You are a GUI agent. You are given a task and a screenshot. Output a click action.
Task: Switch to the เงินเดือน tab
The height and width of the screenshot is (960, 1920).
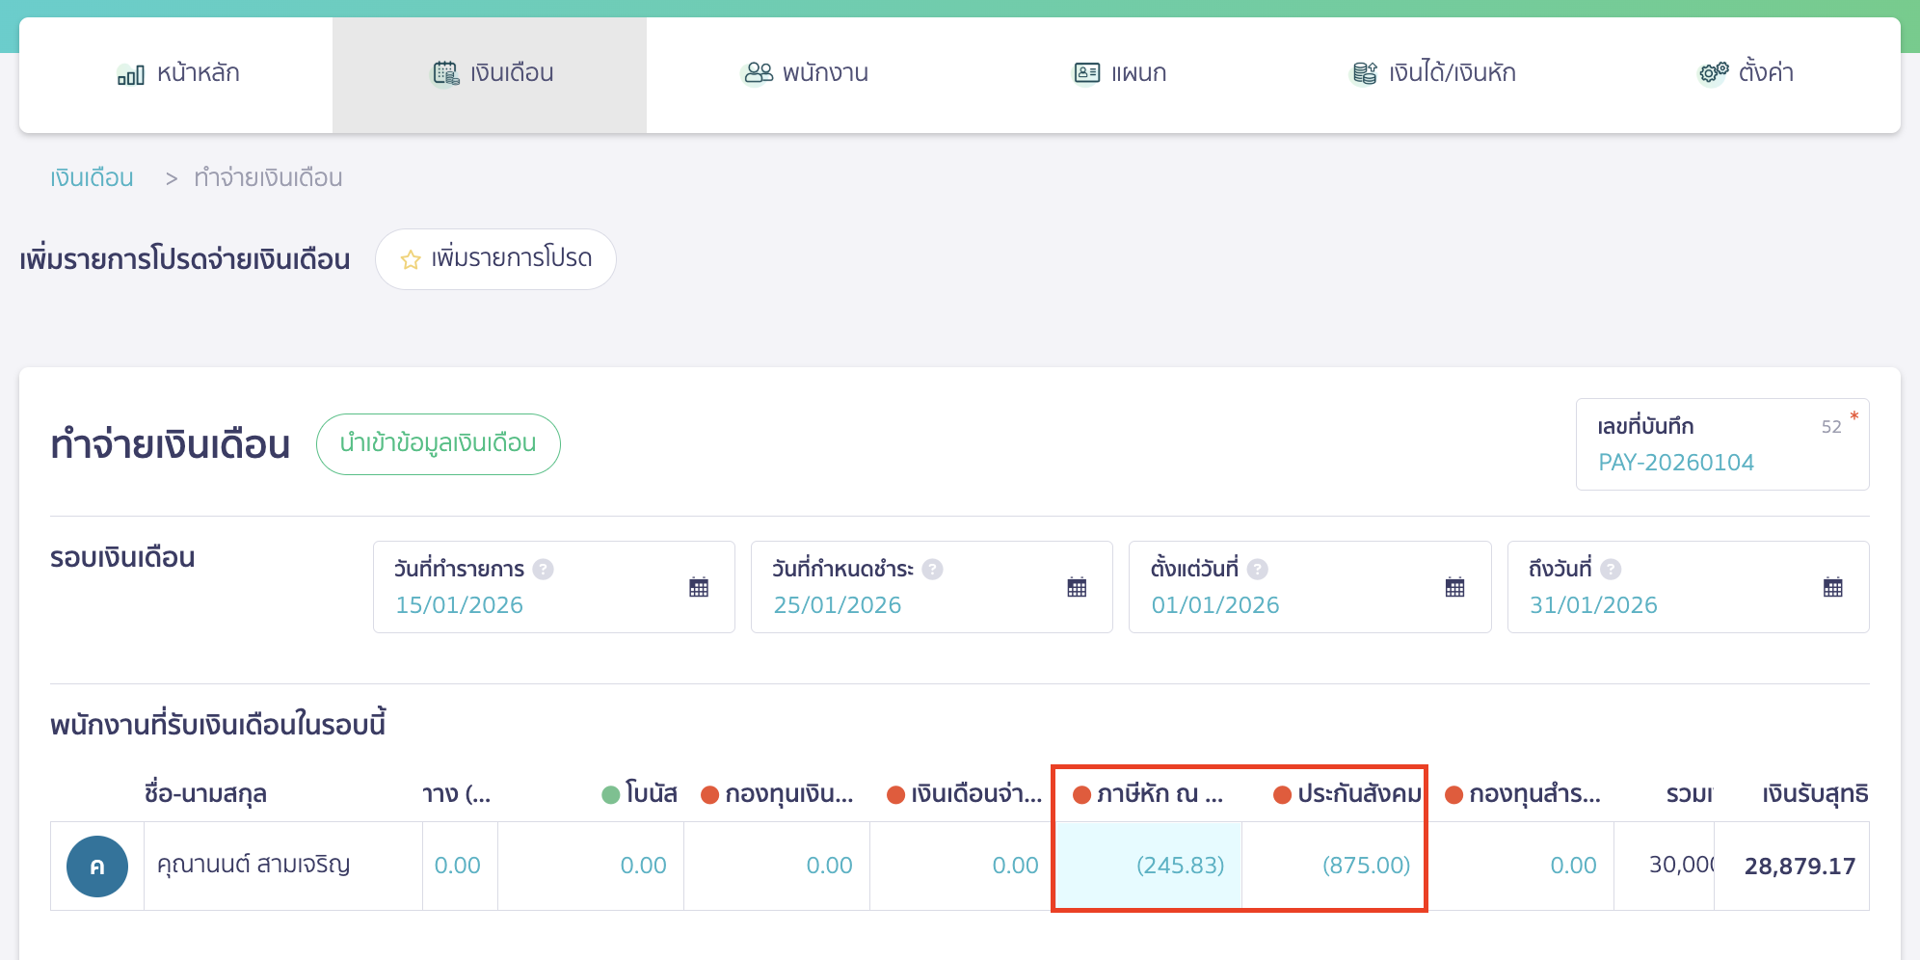[489, 71]
